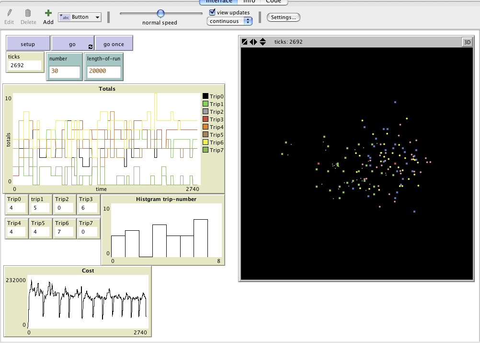Switch to the Code tab
This screenshot has width=480, height=343.
click(274, 1)
